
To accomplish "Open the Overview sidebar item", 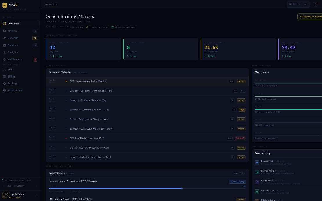I will coord(20,23).
